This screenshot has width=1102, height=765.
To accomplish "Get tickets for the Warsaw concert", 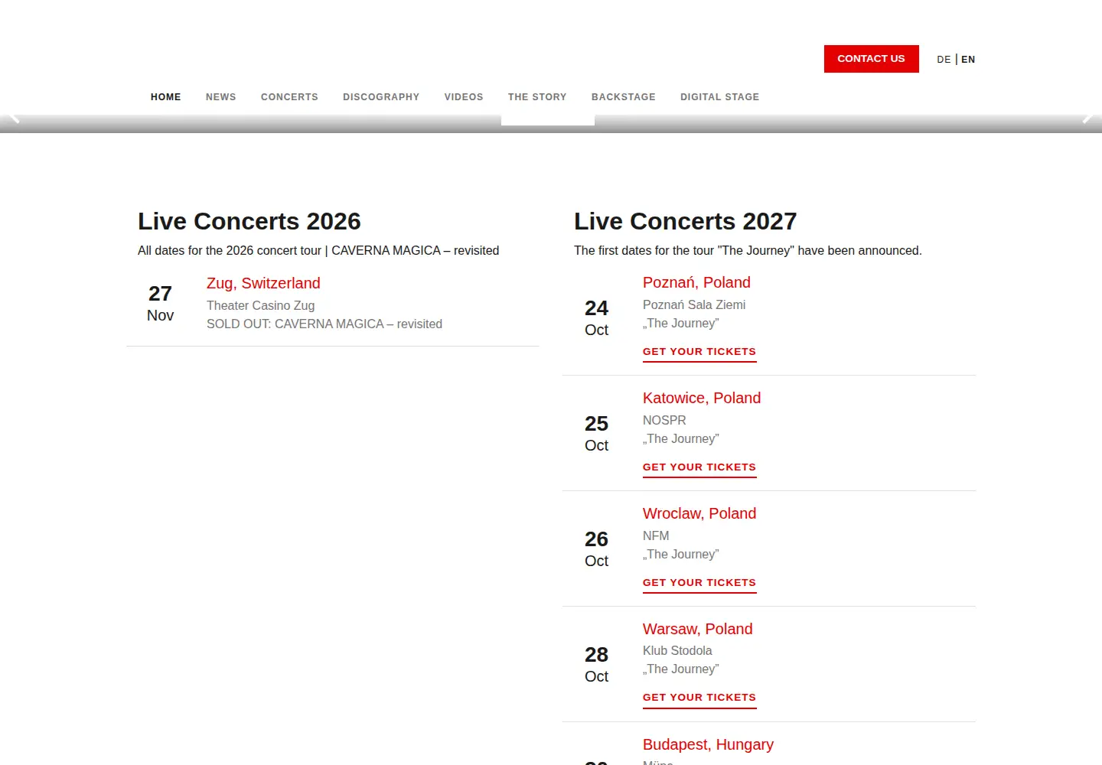I will [x=699, y=698].
